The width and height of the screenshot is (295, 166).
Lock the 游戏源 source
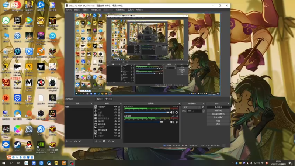click(119, 121)
